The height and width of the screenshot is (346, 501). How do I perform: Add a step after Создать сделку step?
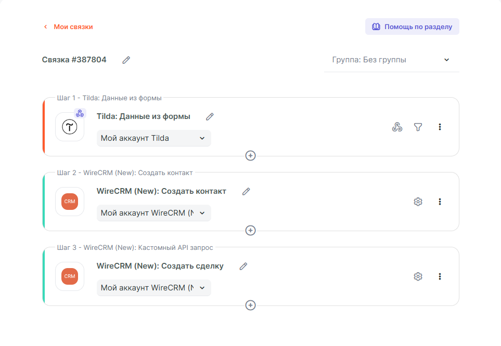click(250, 305)
